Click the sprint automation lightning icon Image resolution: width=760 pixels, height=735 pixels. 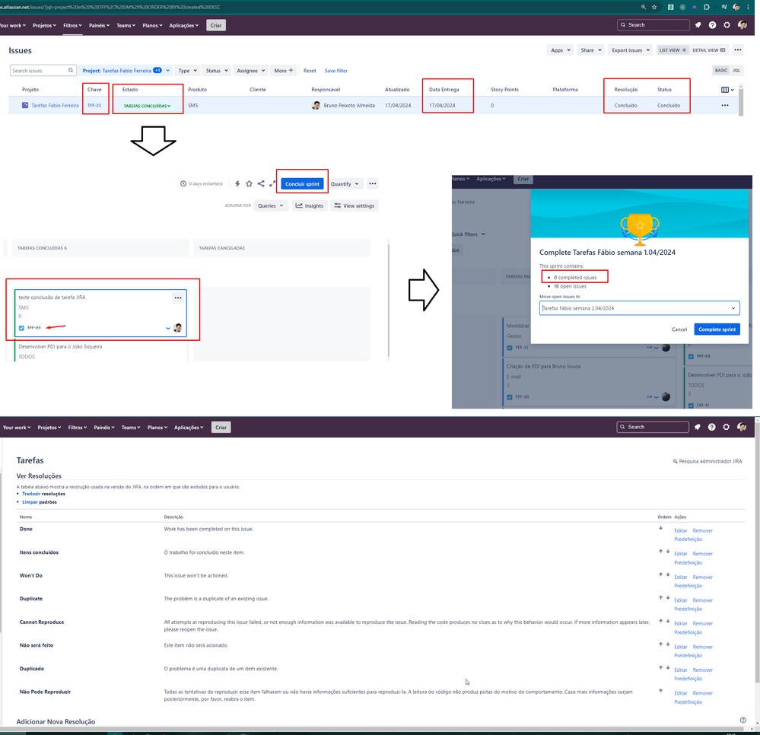point(237,184)
